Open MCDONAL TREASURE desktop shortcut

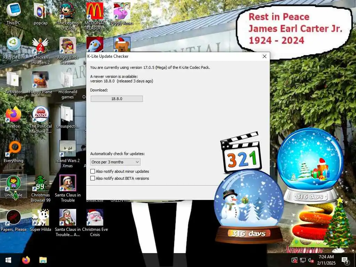(95, 16)
